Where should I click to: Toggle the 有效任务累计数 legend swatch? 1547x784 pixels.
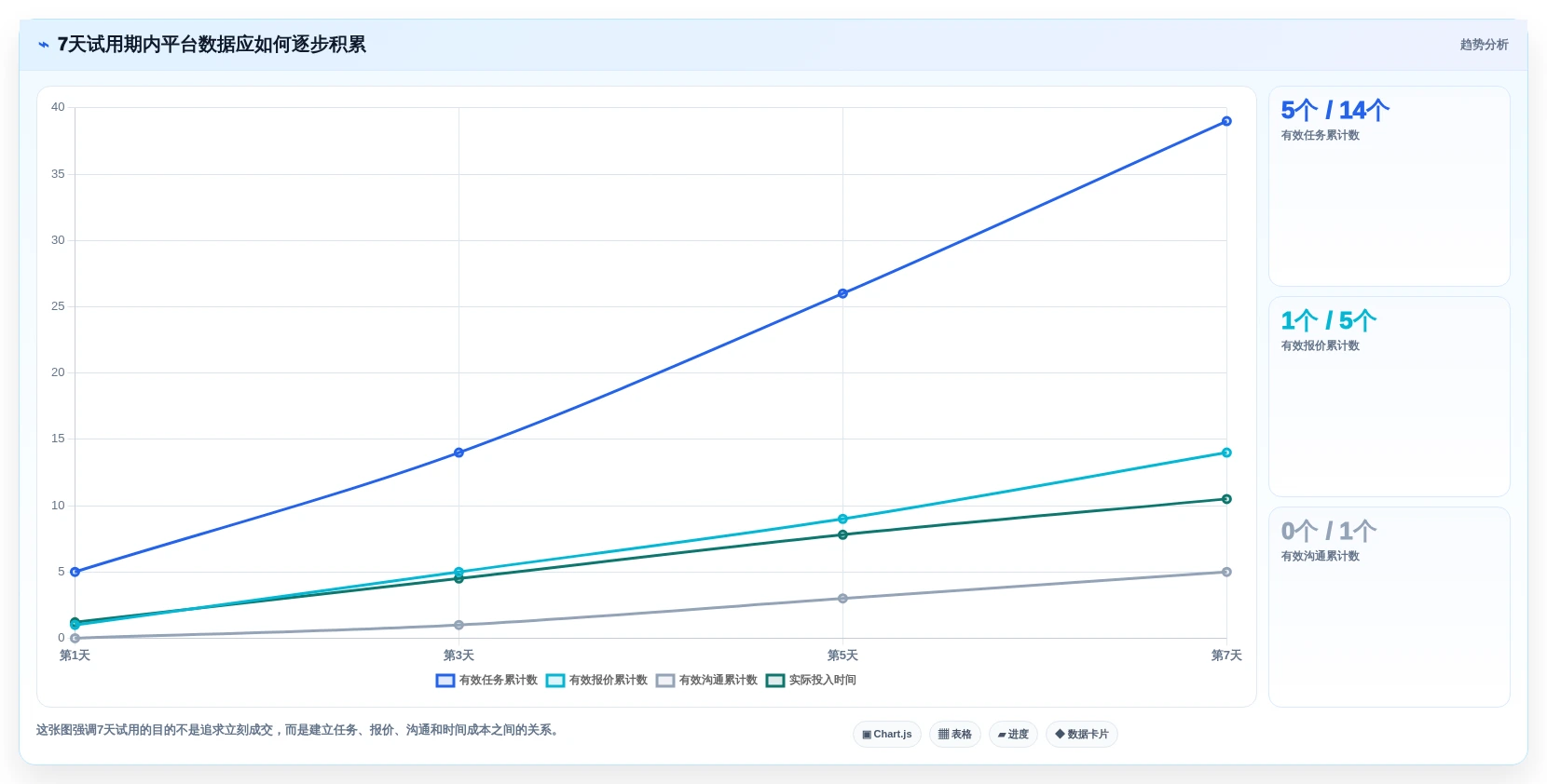click(445, 681)
